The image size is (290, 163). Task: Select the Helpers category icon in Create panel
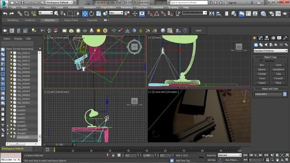[x=276, y=45]
